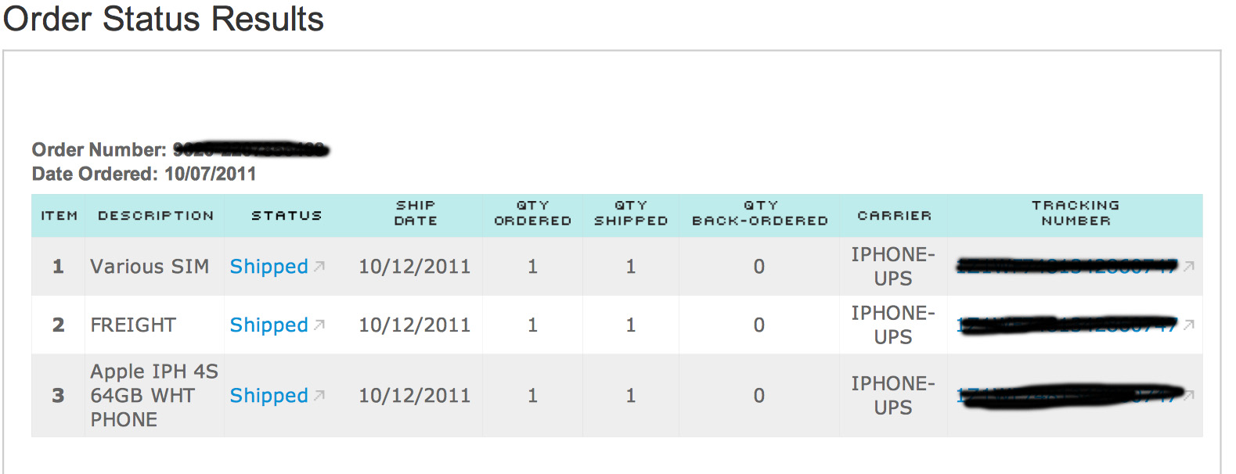Select the Apple IPH 4S 64GB WHT PHONE description
Image resolution: width=1236 pixels, height=474 pixels.
pyautogui.click(x=154, y=396)
